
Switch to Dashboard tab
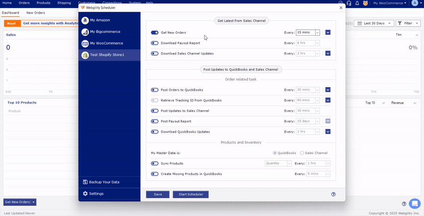(10, 13)
